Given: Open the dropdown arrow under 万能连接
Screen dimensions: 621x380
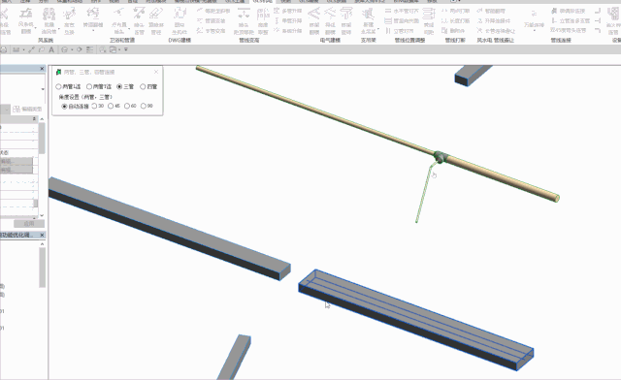Looking at the screenshot, I should [x=534, y=31].
